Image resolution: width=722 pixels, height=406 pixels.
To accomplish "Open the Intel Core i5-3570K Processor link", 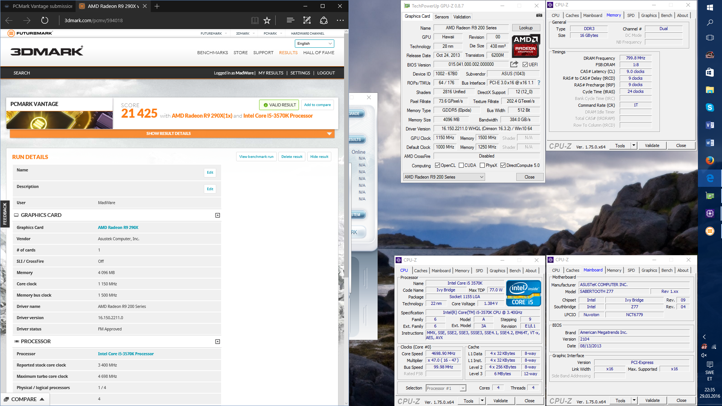I will pos(126,354).
